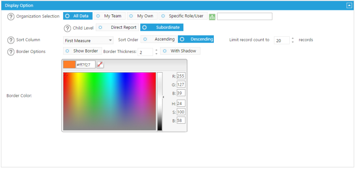Click the brightness value field showing 58
Screen dimensions: 356x169
click(181, 120)
